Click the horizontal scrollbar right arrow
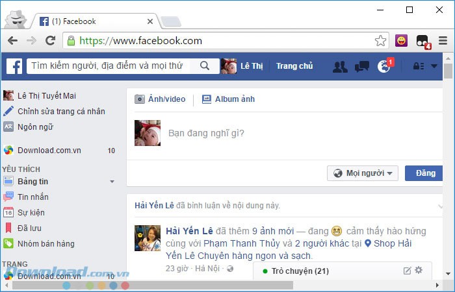The image size is (455, 292). click(x=437, y=286)
